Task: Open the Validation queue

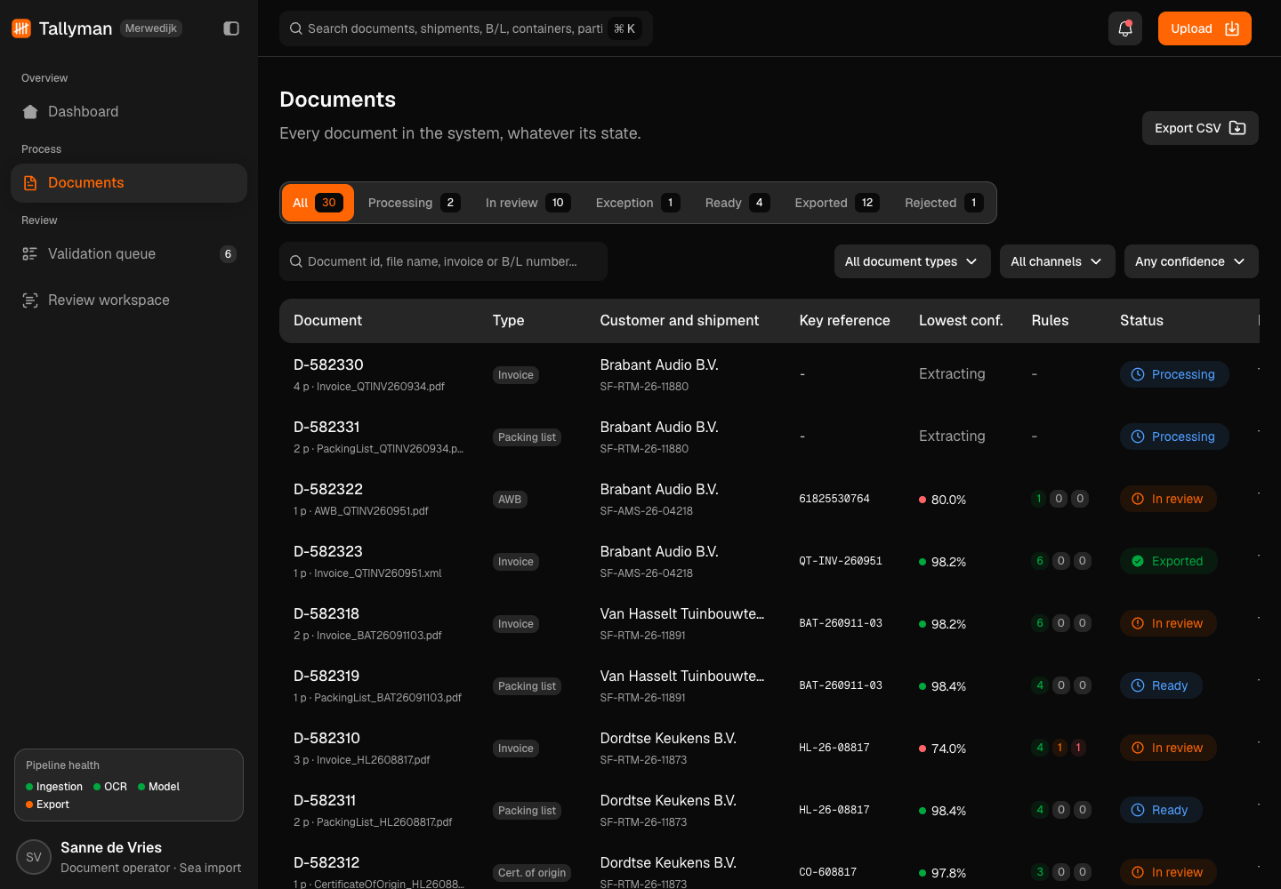Action: pyautogui.click(x=129, y=254)
